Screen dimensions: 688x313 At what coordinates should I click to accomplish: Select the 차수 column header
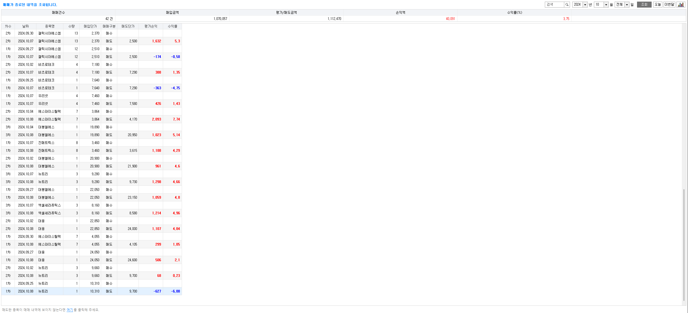[x=8, y=26]
